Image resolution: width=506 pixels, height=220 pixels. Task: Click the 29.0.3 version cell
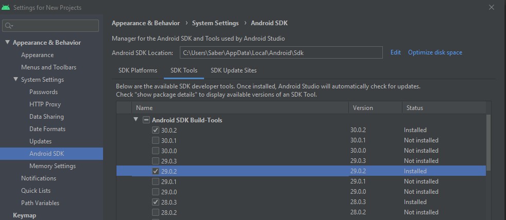[x=358, y=161]
